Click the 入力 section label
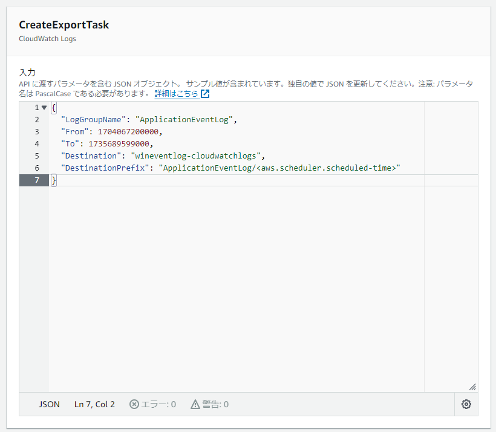 [27, 73]
